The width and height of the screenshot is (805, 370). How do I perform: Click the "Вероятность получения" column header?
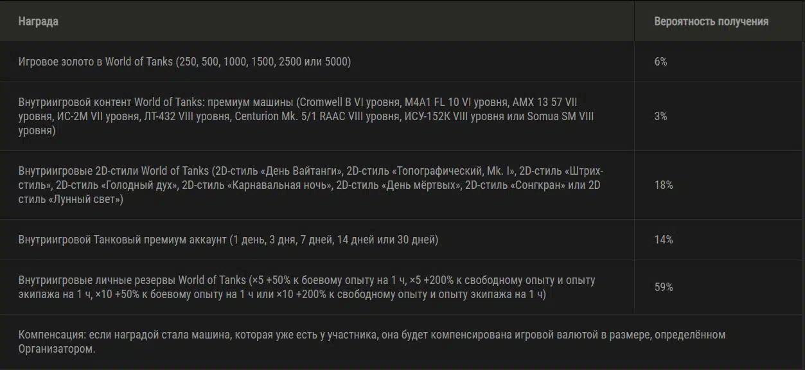coord(711,21)
